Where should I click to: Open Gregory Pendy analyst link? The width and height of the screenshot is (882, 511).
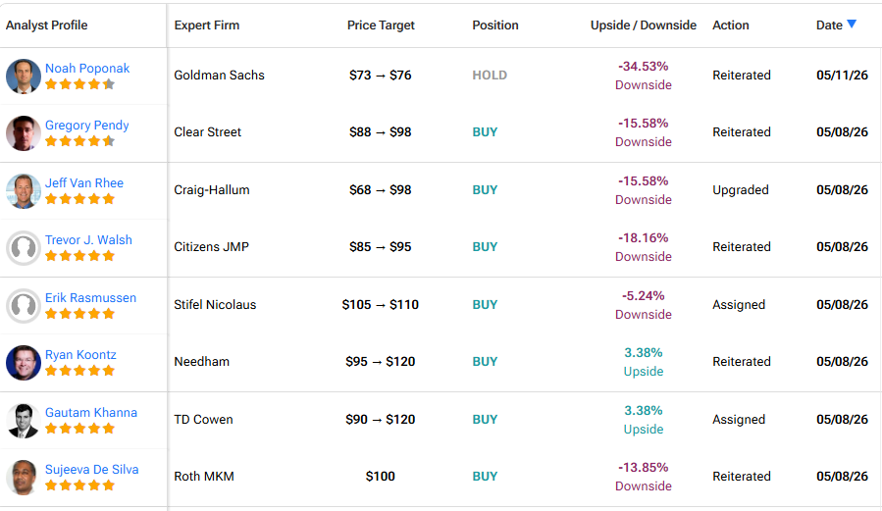(86, 125)
